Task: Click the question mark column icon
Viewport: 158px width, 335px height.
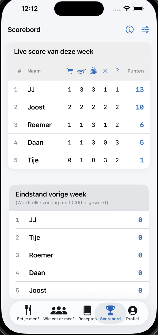Action: [x=117, y=71]
